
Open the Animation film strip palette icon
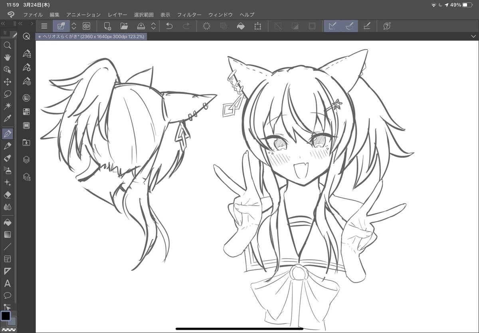[27, 126]
